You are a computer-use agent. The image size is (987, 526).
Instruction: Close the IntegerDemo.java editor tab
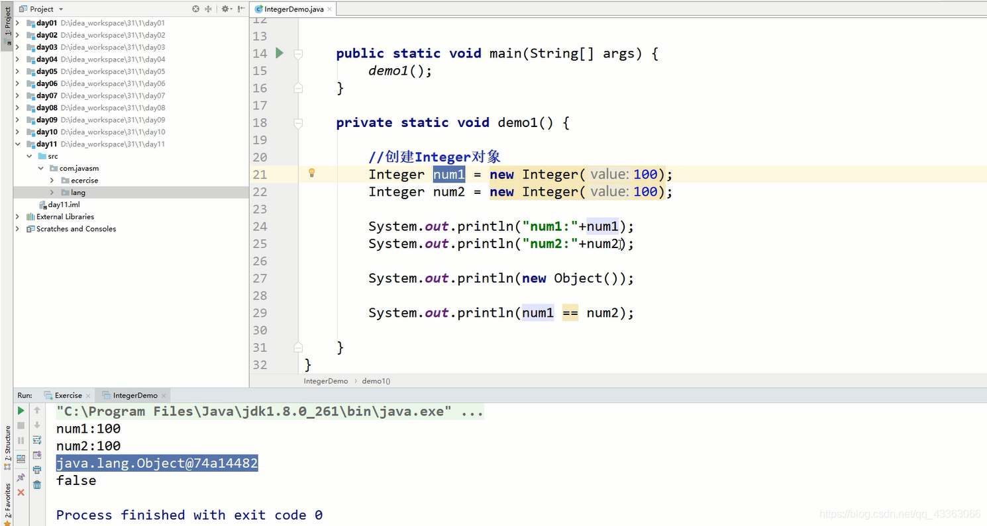click(329, 10)
